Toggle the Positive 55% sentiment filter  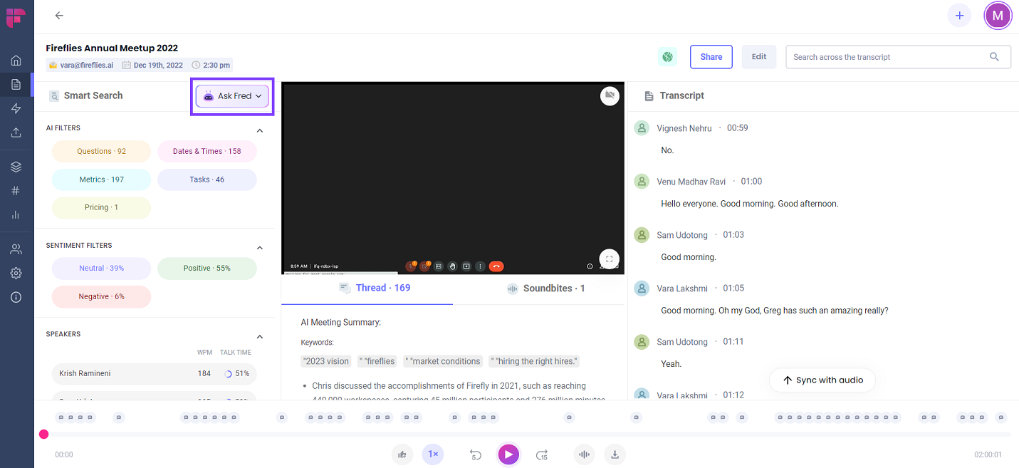[207, 269]
